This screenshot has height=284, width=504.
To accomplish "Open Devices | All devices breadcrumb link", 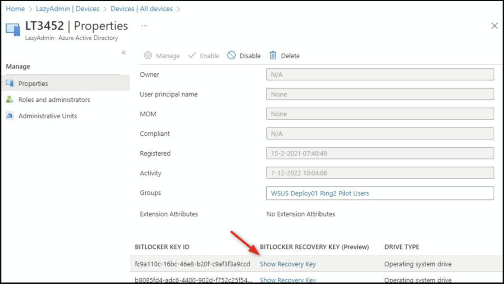I will pos(142,8).
